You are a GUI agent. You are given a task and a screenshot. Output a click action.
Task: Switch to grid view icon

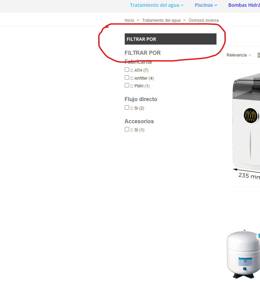point(259,55)
